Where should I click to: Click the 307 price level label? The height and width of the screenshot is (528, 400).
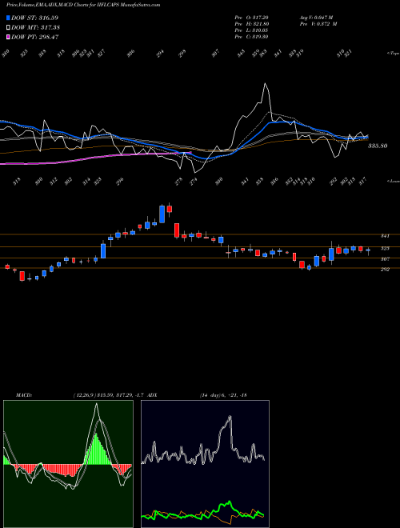pos(385,259)
